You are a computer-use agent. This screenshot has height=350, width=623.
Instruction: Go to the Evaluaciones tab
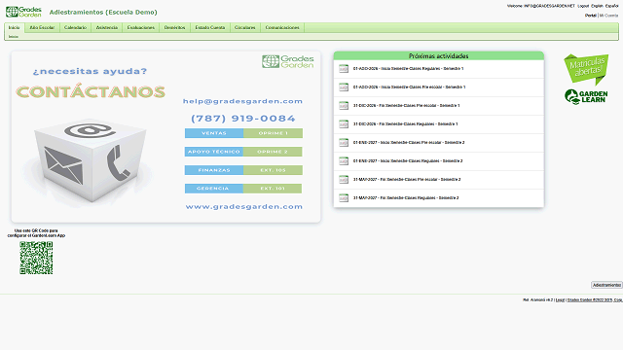pyautogui.click(x=140, y=27)
